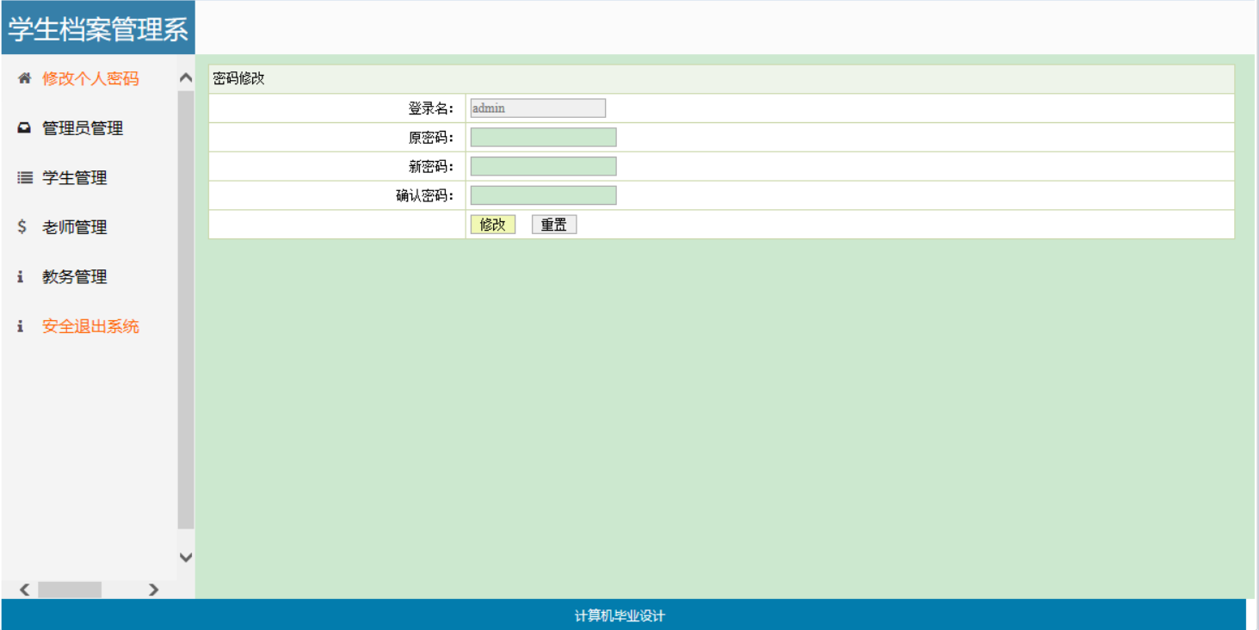Click the list icon beside 学生管理
The width and height of the screenshot is (1259, 630).
tap(24, 178)
